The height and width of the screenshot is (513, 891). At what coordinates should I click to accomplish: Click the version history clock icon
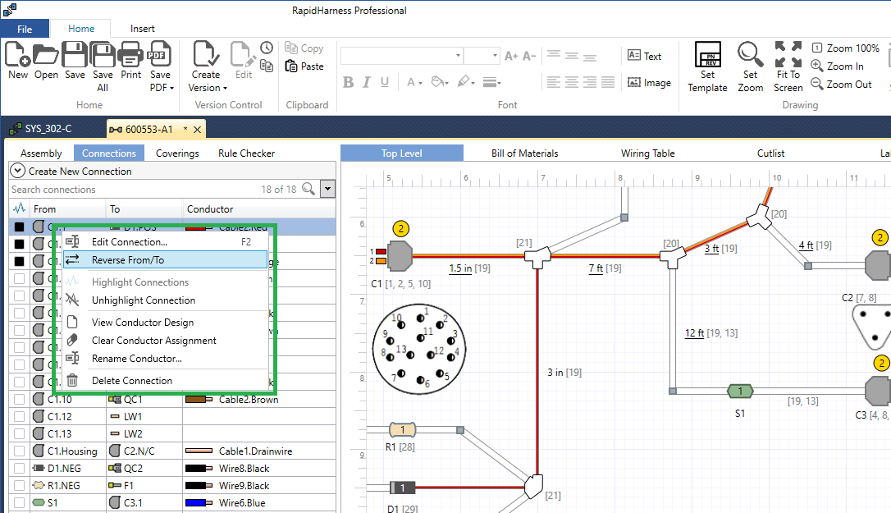(267, 48)
